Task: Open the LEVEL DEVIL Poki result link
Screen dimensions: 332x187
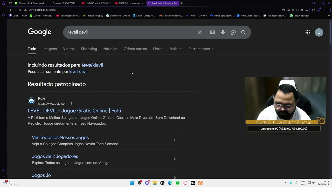Action: pyautogui.click(x=74, y=111)
